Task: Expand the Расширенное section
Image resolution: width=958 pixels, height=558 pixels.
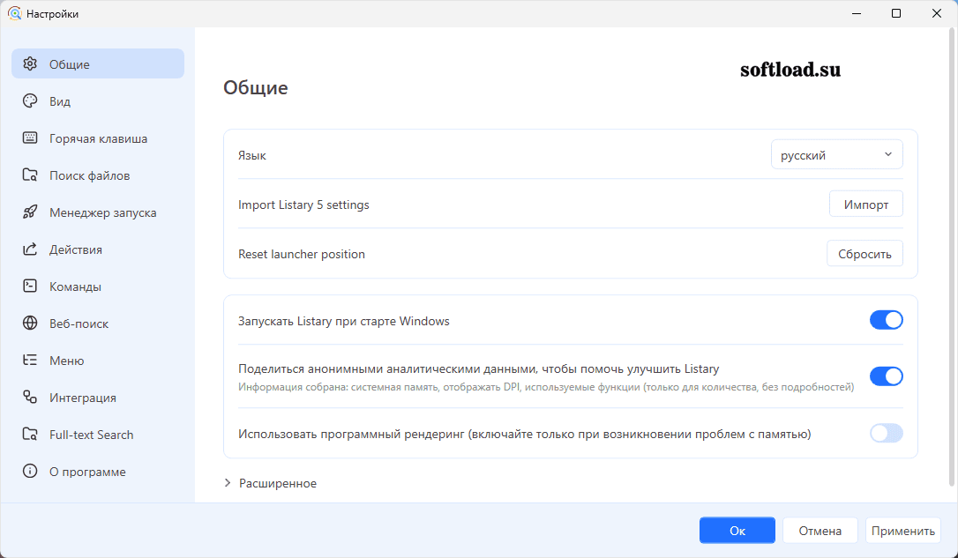Action: [270, 483]
